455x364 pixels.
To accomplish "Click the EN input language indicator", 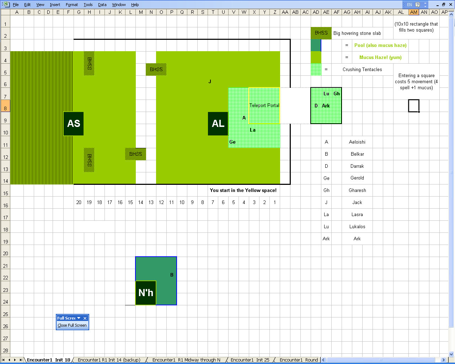I will click(409, 5).
